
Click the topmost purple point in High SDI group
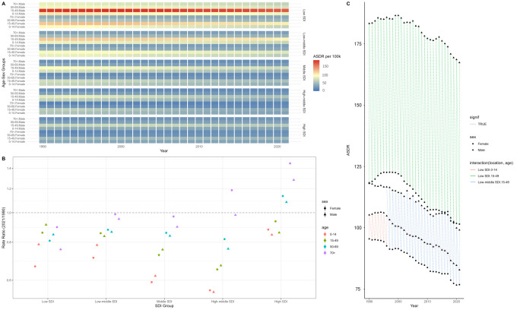point(290,163)
